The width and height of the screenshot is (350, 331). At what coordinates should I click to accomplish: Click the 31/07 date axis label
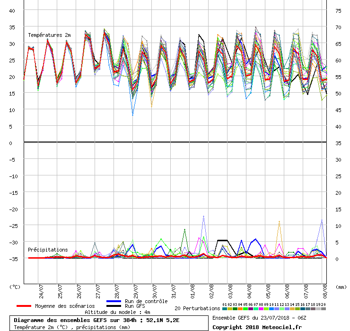pos(174,291)
